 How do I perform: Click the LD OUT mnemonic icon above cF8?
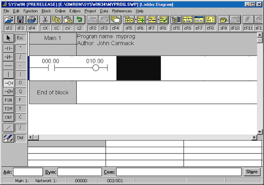pyautogui.click(x=210, y=19)
